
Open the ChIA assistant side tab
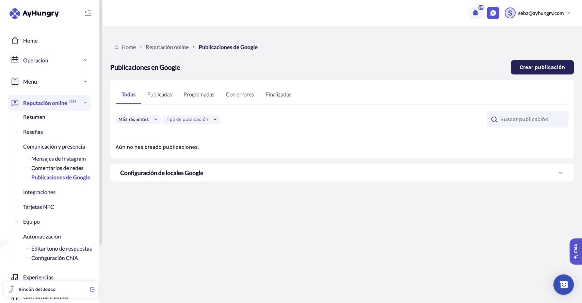[576, 251]
